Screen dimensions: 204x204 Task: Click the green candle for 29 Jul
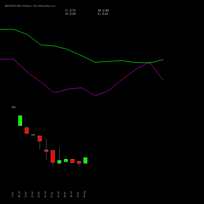pyautogui.click(x=66, y=160)
